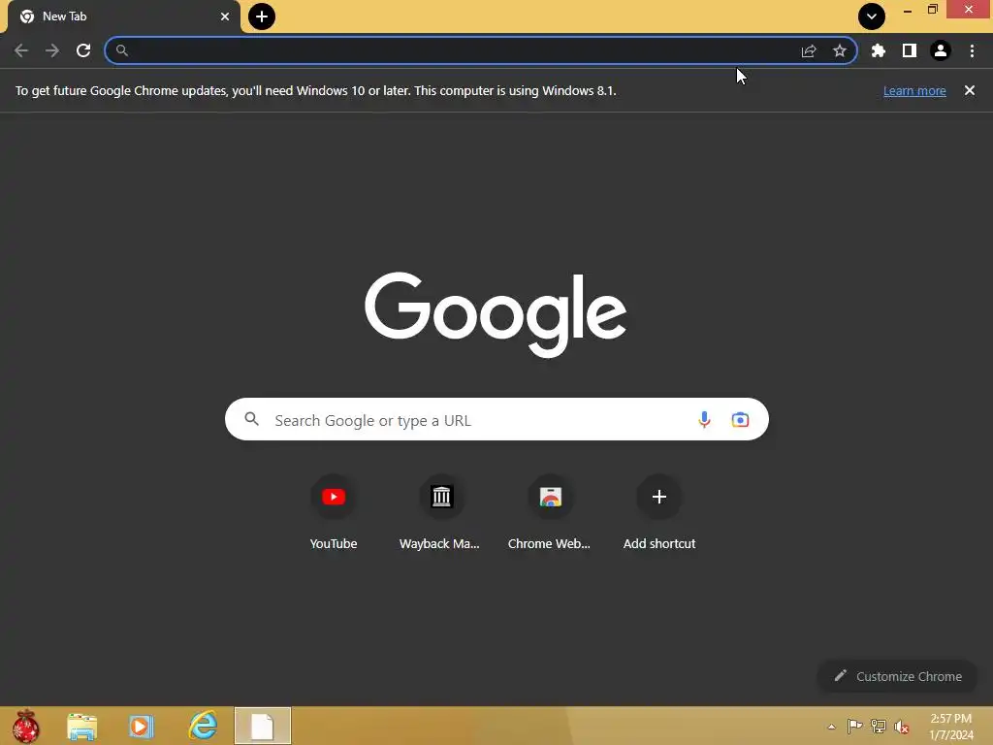Viewport: 993px width, 745px height.
Task: Click the muted volume tray icon
Action: tap(902, 727)
